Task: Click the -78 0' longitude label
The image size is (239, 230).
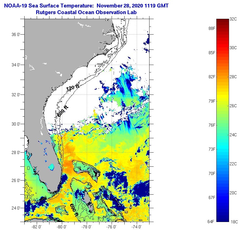Action: click(x=86, y=227)
